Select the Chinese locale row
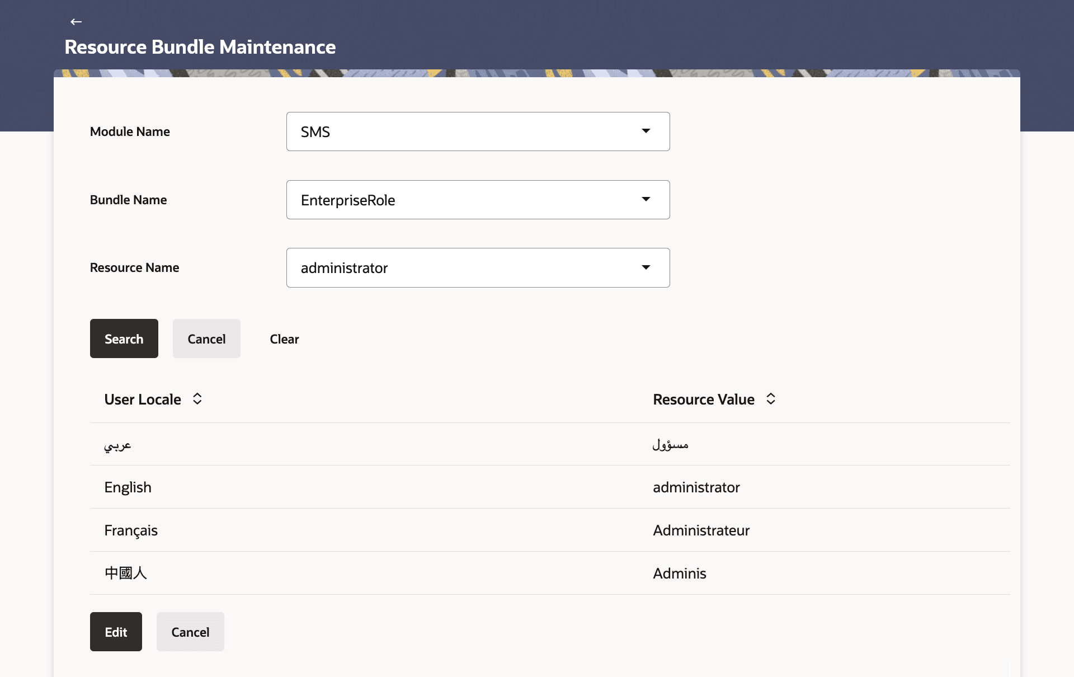Image resolution: width=1074 pixels, height=677 pixels. (x=126, y=573)
